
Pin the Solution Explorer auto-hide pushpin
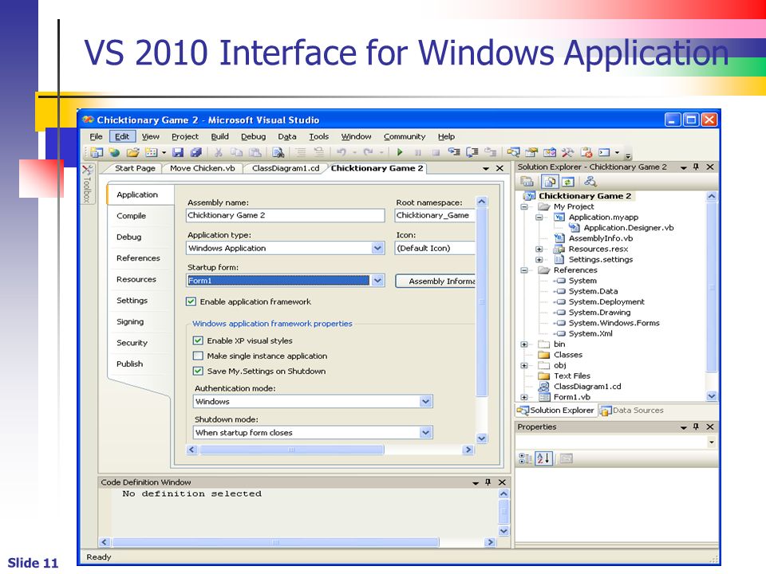696,167
